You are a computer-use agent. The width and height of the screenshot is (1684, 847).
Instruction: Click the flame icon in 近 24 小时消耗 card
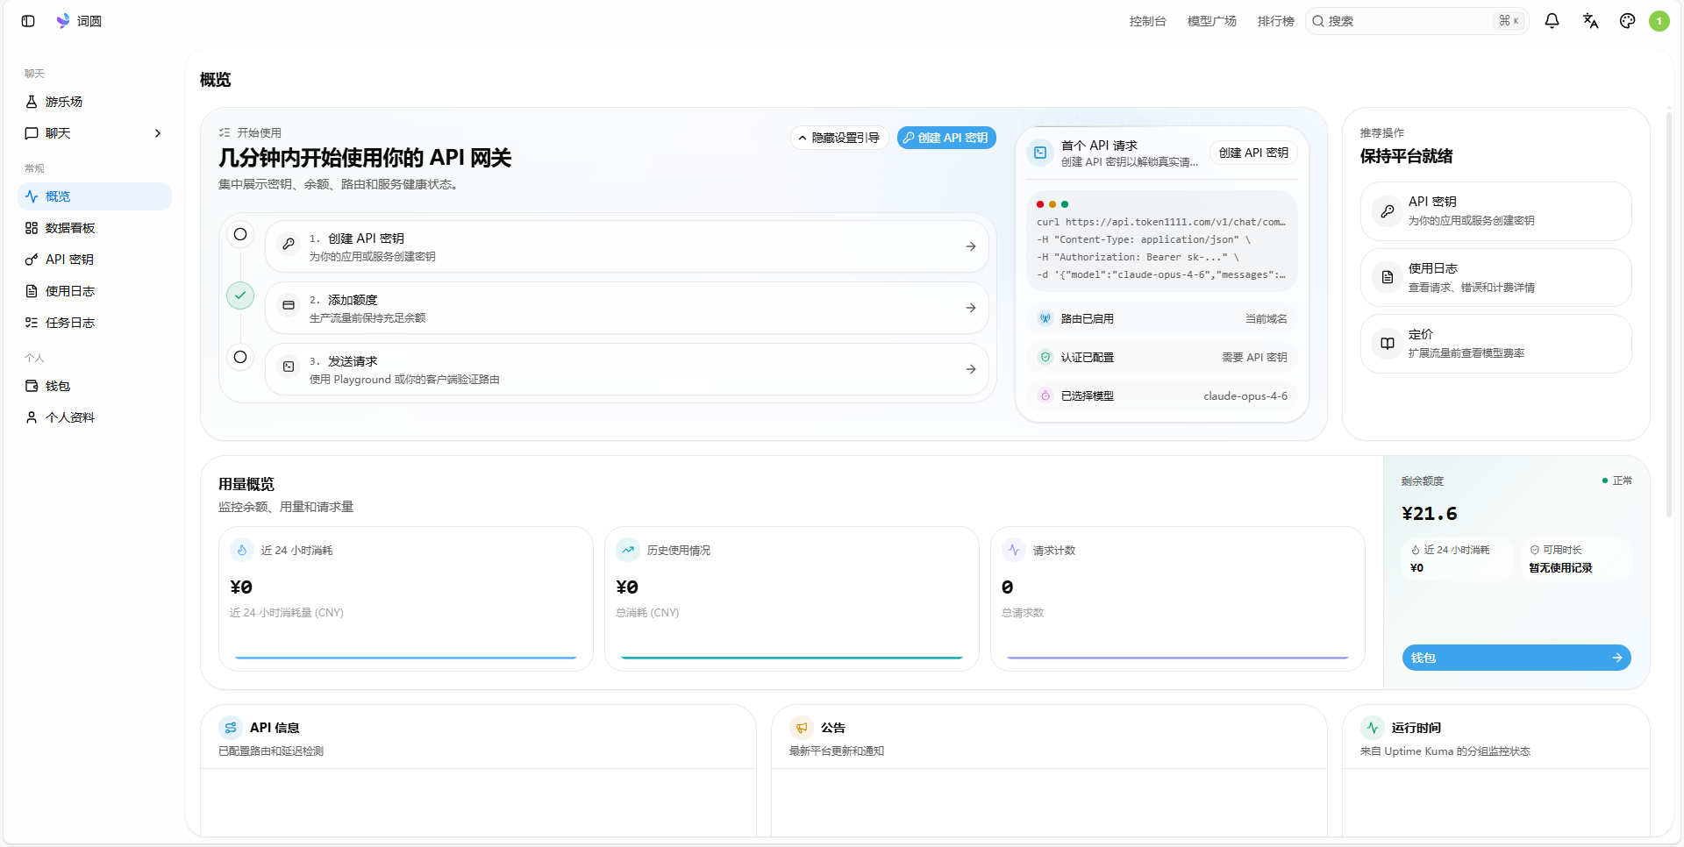click(x=242, y=550)
